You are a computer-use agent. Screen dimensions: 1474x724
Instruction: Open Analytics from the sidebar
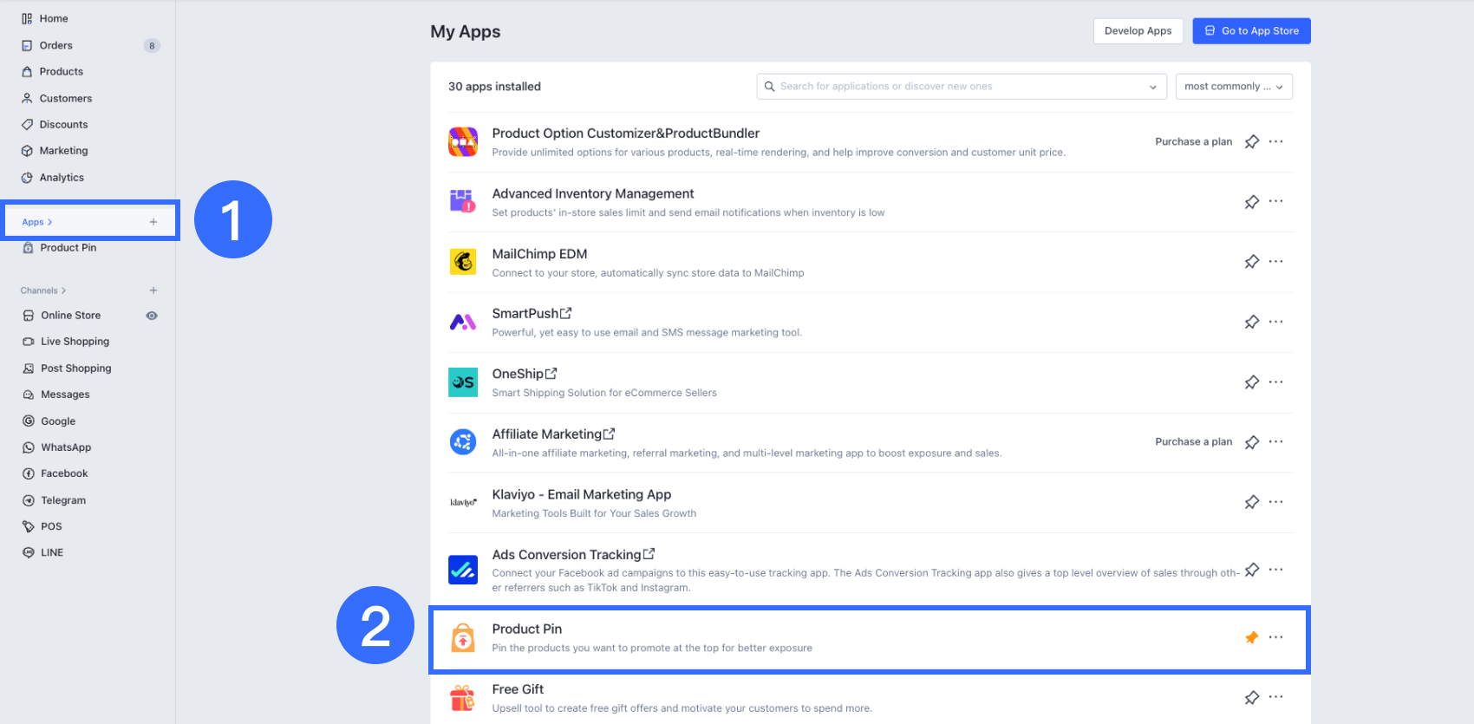point(61,177)
